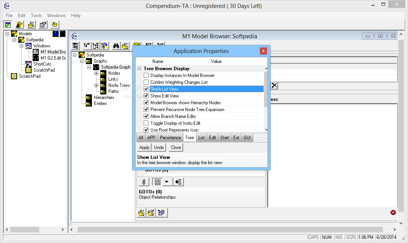Collapse the Softpedia Graph node
The height and width of the screenshot is (243, 408).
point(89,67)
